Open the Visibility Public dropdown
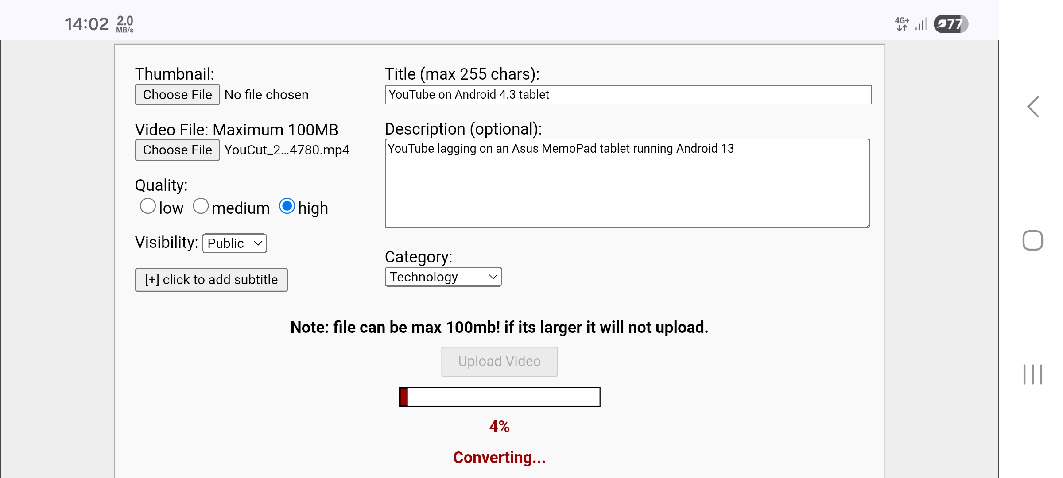The width and height of the screenshot is (1063, 478). [234, 243]
